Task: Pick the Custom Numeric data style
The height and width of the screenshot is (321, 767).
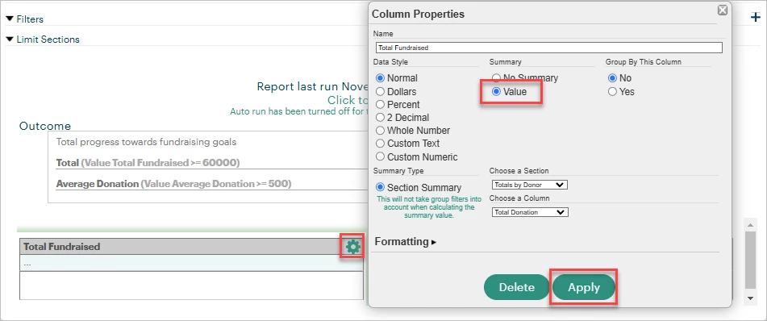Action: pyautogui.click(x=380, y=157)
